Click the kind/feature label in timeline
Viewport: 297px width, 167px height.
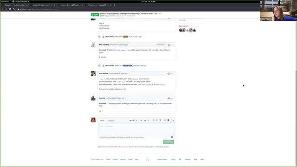point(128,65)
